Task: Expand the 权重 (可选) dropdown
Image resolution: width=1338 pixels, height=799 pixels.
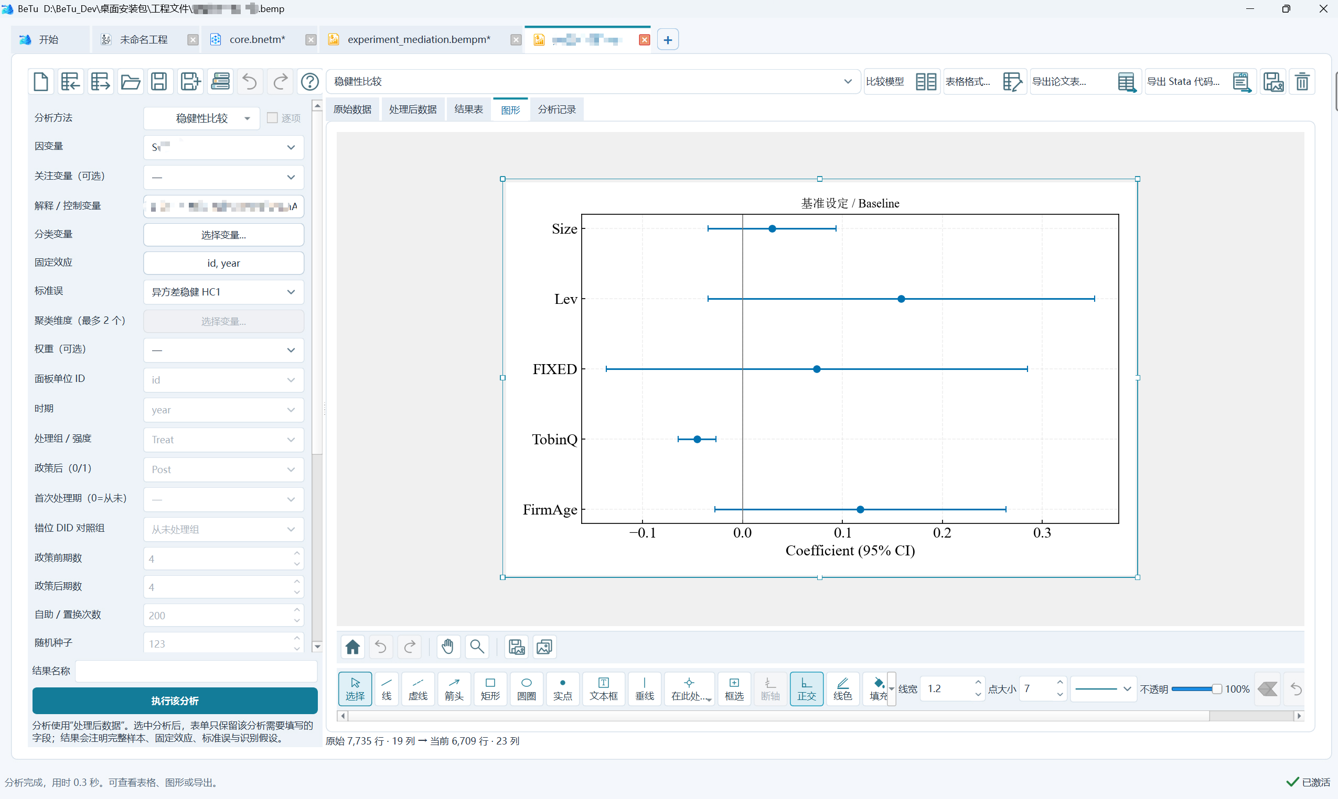Action: coord(223,350)
